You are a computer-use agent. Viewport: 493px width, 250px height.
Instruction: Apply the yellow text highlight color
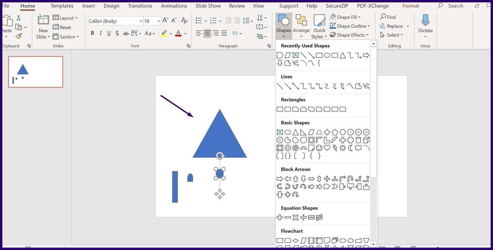(164, 33)
